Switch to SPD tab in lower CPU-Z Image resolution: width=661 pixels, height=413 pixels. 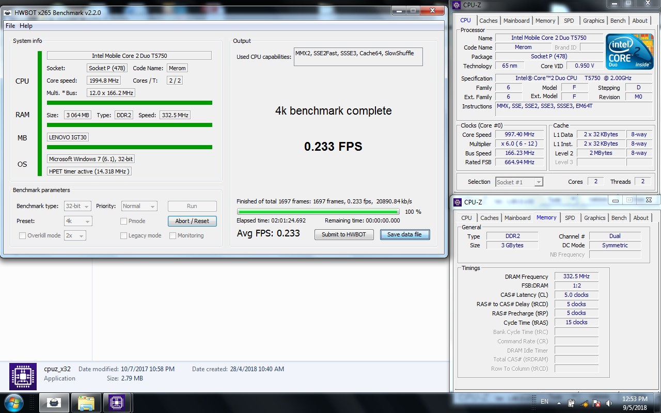570,218
